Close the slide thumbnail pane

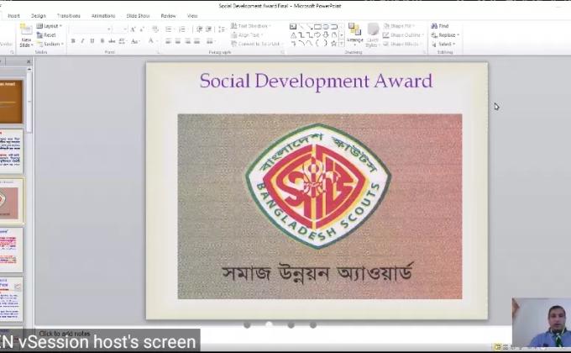(x=29, y=61)
